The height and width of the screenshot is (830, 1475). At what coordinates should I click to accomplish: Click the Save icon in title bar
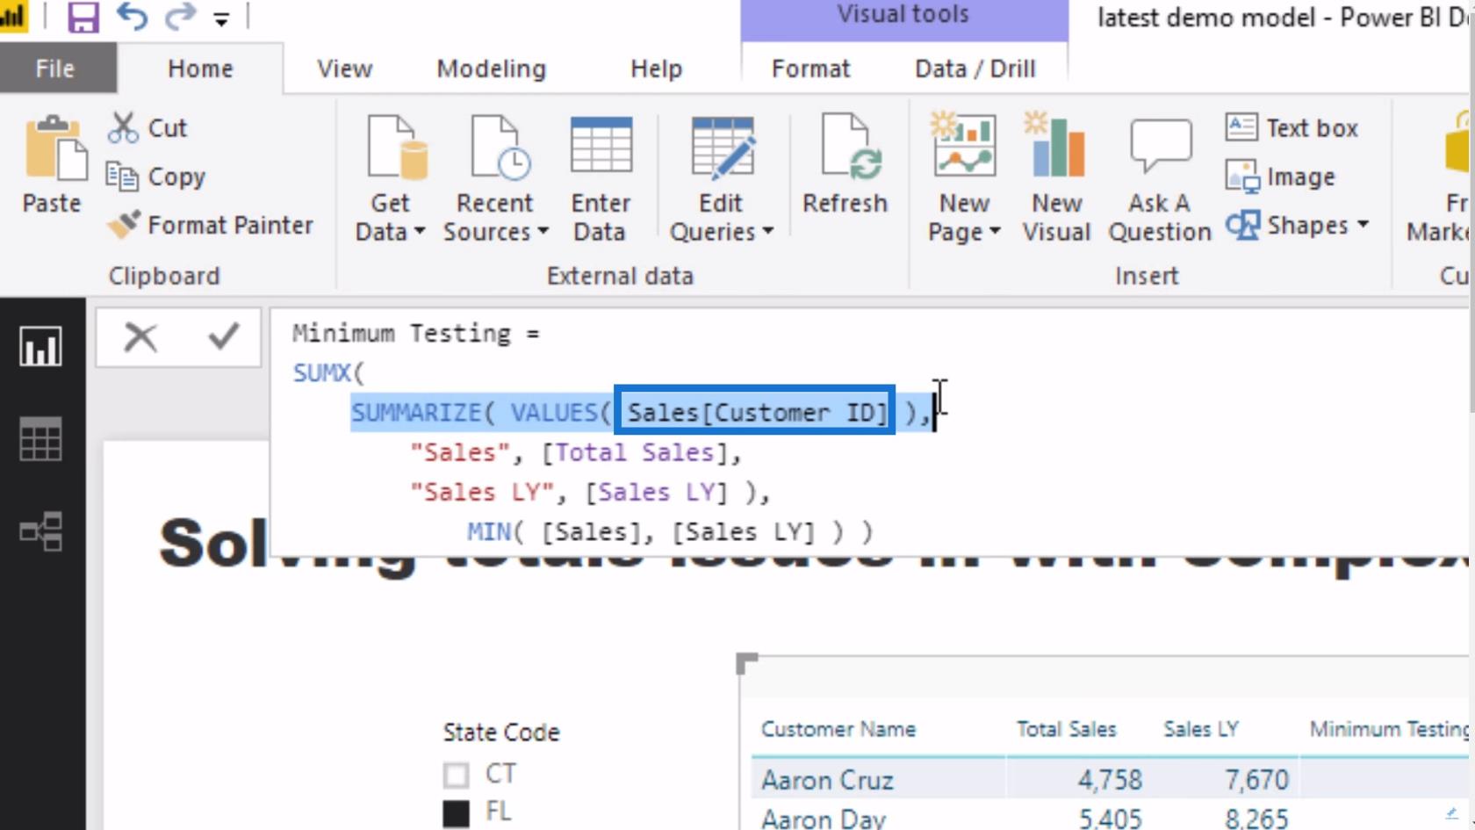(83, 17)
